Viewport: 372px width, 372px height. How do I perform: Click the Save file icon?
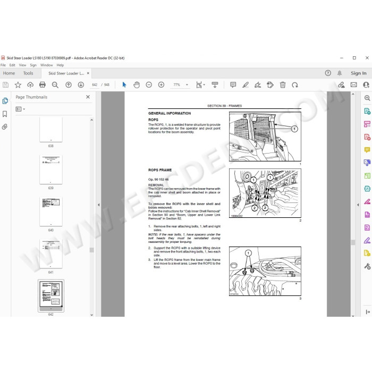pos(6,84)
